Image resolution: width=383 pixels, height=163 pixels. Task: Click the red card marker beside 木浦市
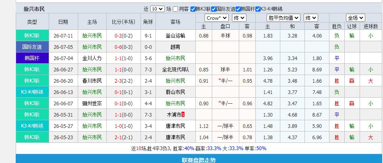point(183,115)
